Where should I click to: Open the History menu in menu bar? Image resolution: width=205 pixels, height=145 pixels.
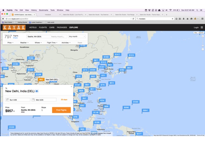pyautogui.click(x=34, y=10)
